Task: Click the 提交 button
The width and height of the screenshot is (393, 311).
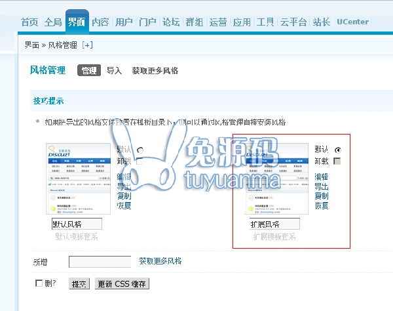Action: (79, 283)
